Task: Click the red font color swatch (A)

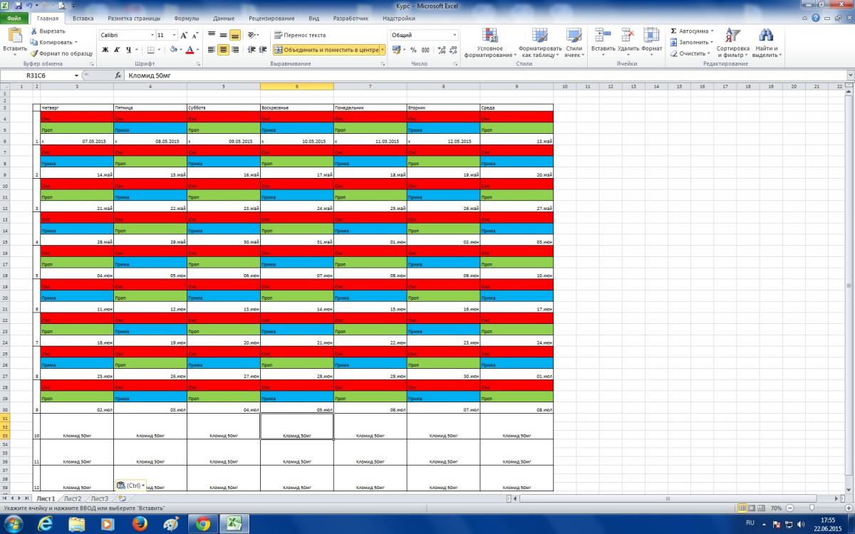Action: tap(190, 50)
